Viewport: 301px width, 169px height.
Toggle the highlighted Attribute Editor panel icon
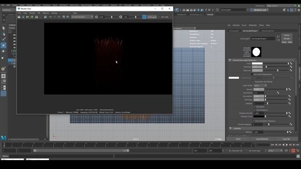tap(292, 10)
